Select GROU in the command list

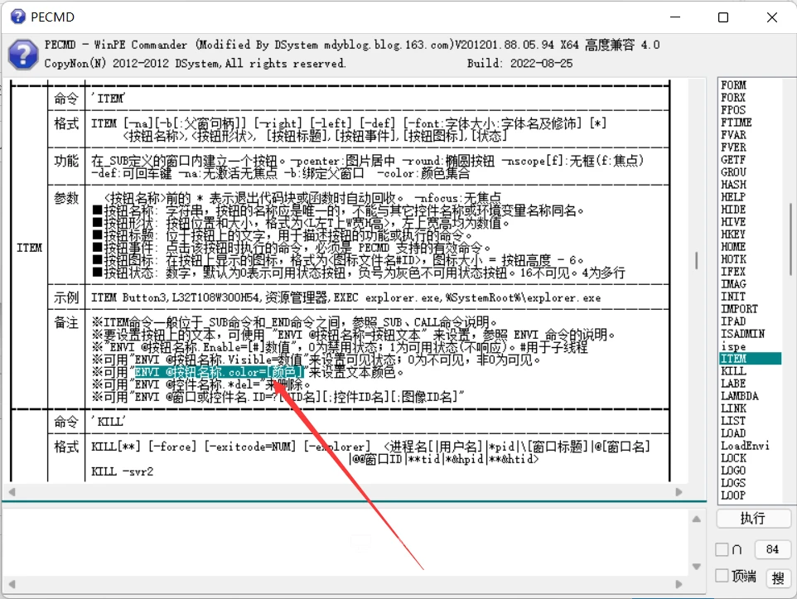pos(733,171)
